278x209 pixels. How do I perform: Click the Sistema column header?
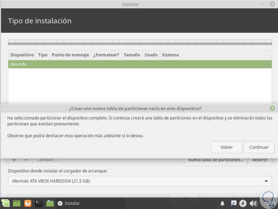170,55
